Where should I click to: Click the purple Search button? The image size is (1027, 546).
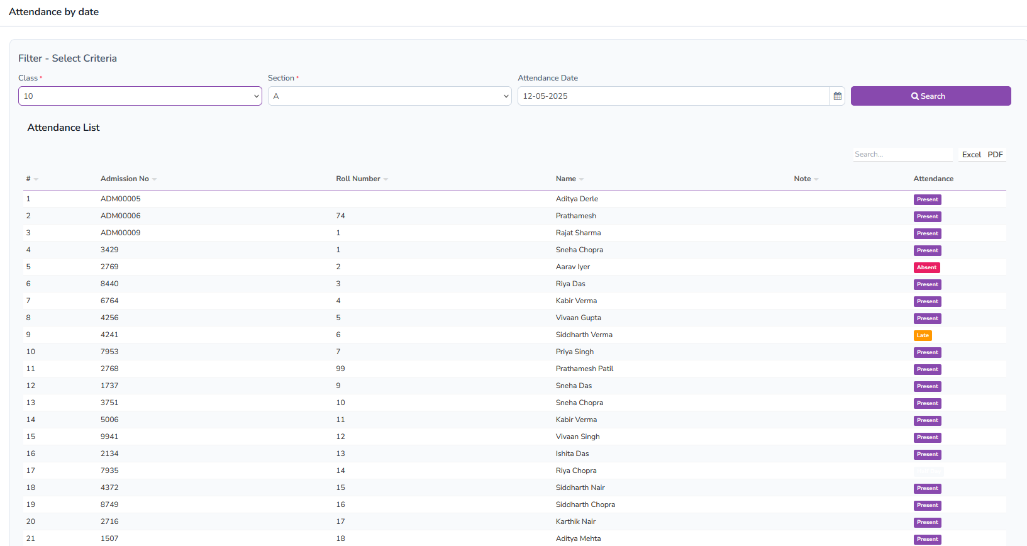tap(930, 96)
